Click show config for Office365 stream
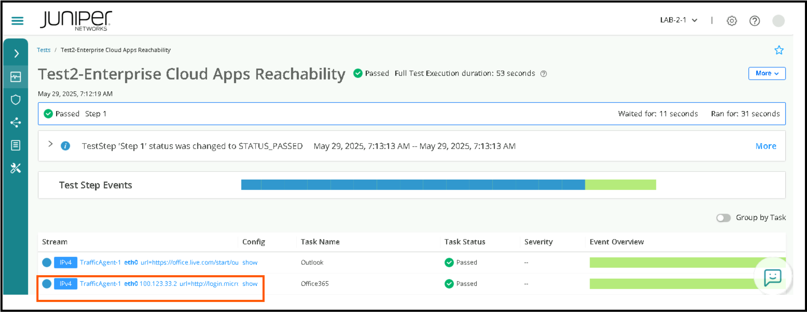Image resolution: width=807 pixels, height=312 pixels. pyautogui.click(x=250, y=284)
